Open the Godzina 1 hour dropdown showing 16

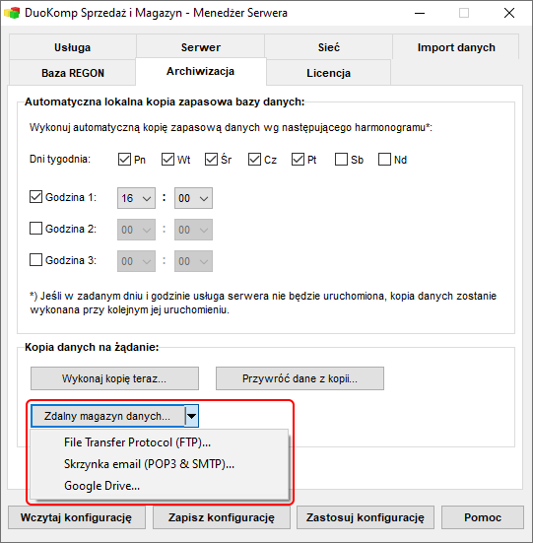pos(136,198)
